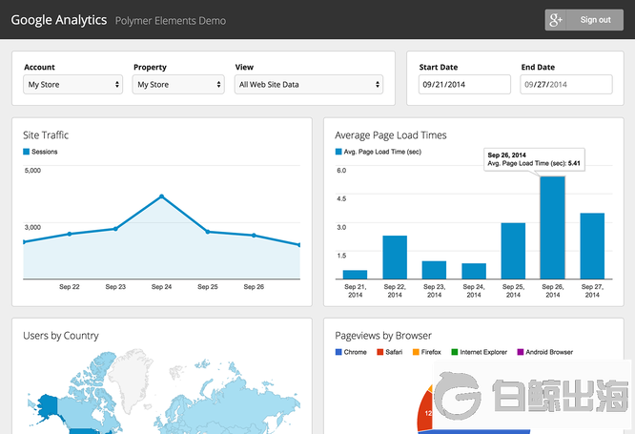This screenshot has width=635, height=434.
Task: Expand the Property dropdown
Action: (178, 85)
